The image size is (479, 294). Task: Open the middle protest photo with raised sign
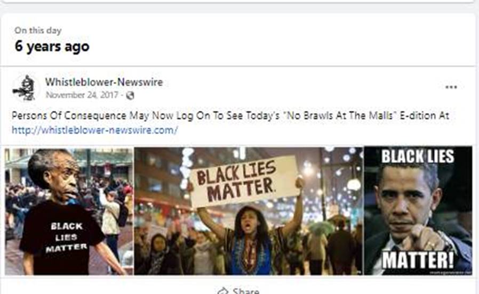(x=249, y=211)
